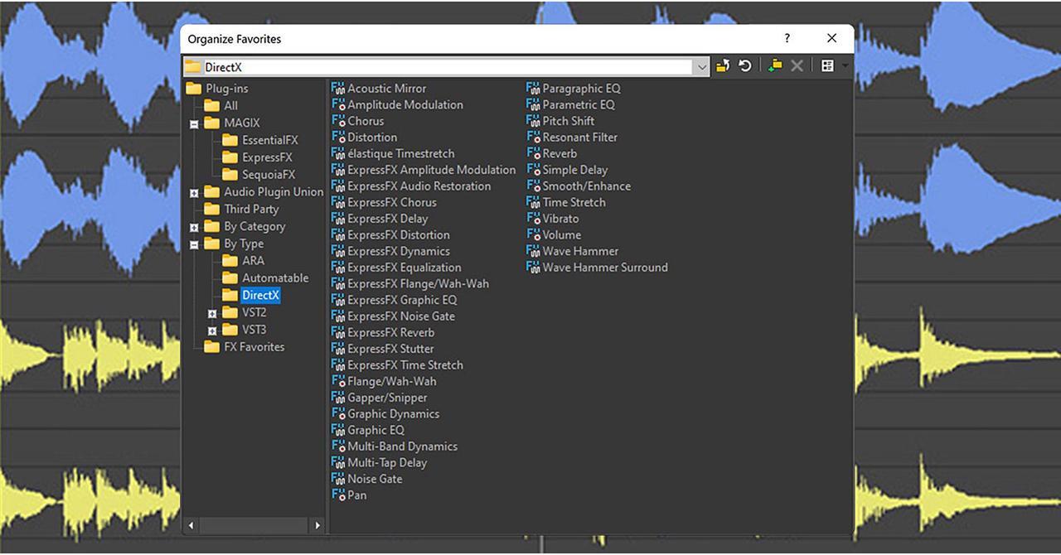Select the Reverb plug-in icon

533,153
